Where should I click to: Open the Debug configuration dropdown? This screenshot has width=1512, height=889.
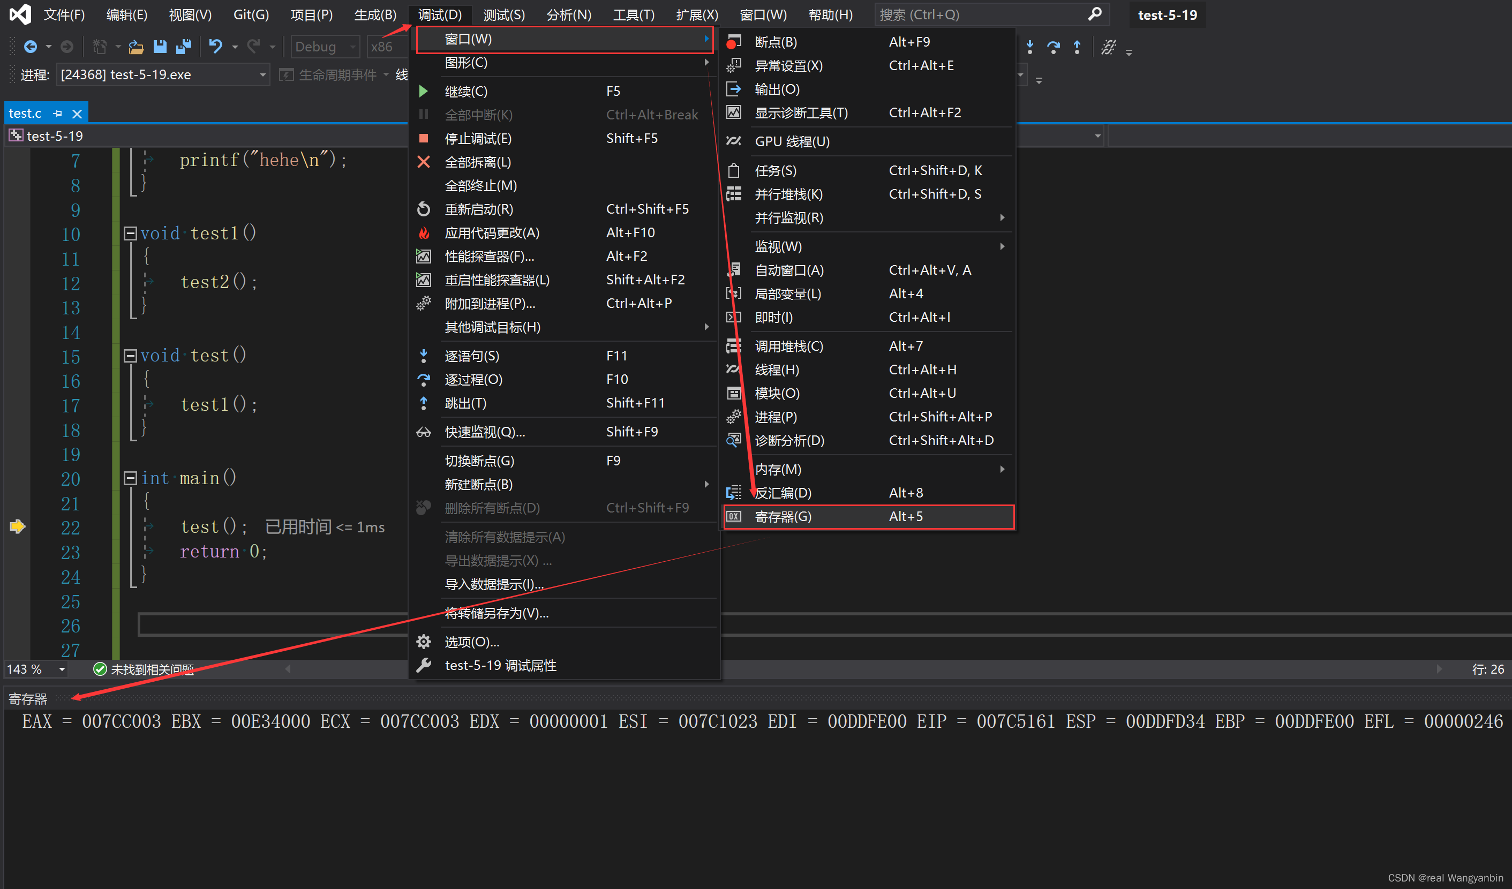point(325,47)
